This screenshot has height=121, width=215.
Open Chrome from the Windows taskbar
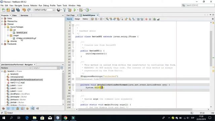coord(66,118)
